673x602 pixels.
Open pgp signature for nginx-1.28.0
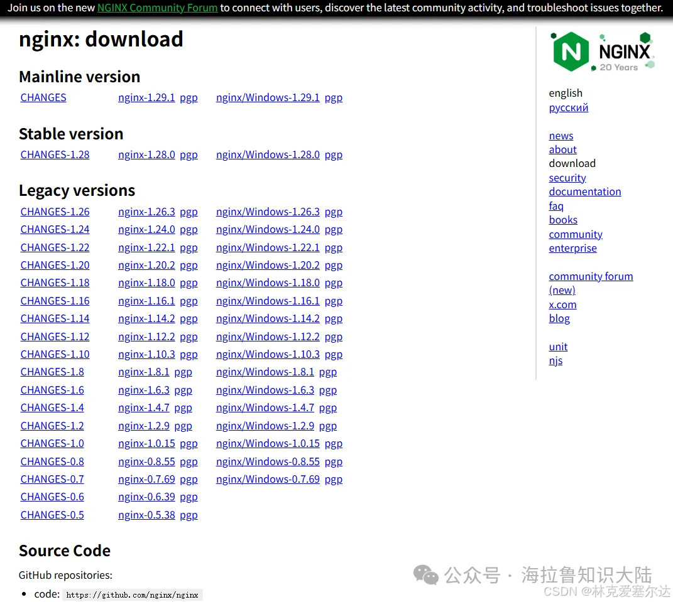click(x=189, y=155)
